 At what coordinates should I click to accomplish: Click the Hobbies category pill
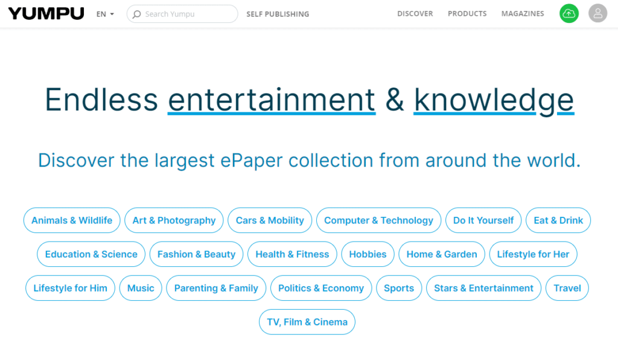coord(368,254)
